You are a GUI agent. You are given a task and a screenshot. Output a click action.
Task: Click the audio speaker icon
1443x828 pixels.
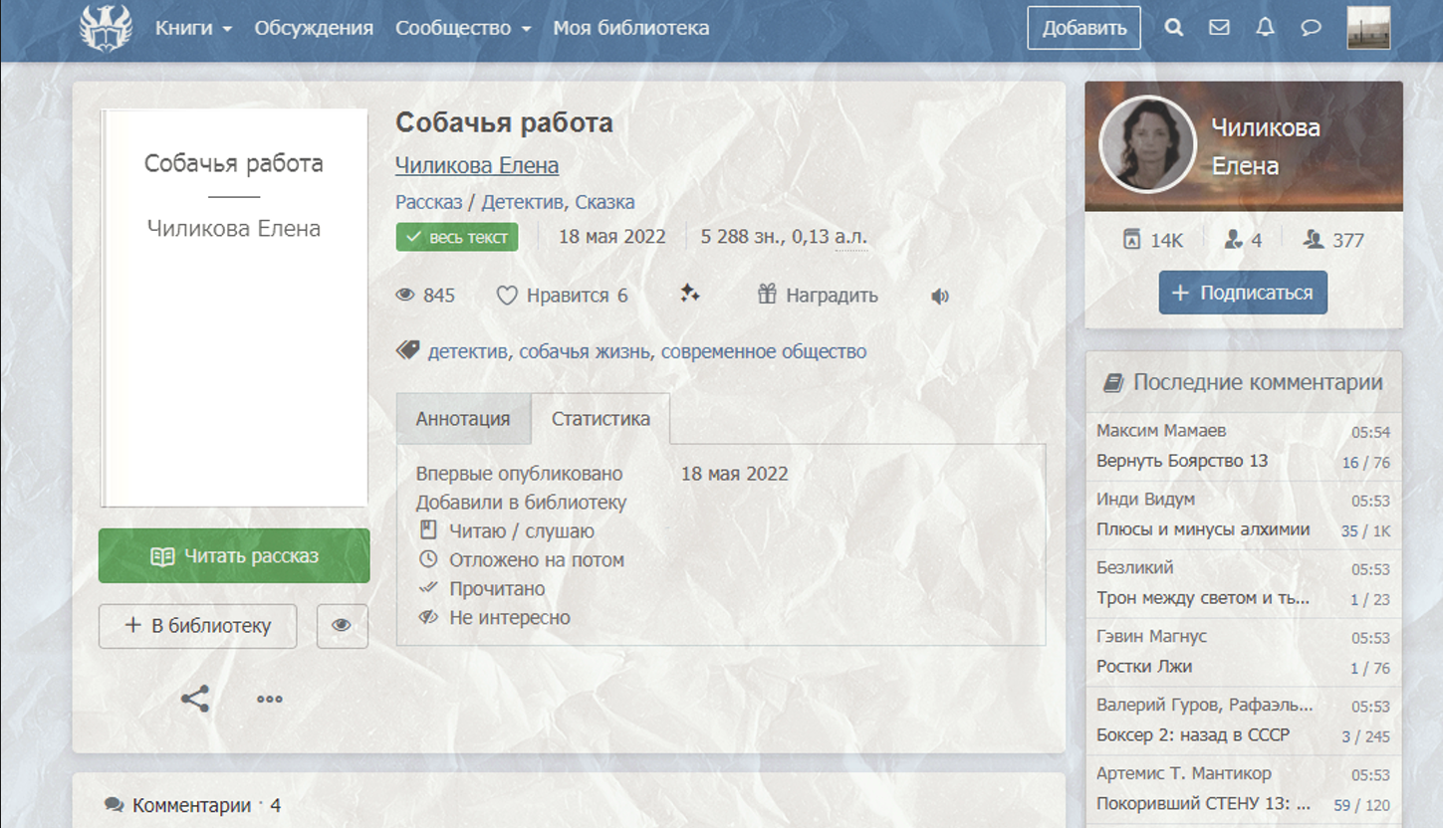click(940, 296)
